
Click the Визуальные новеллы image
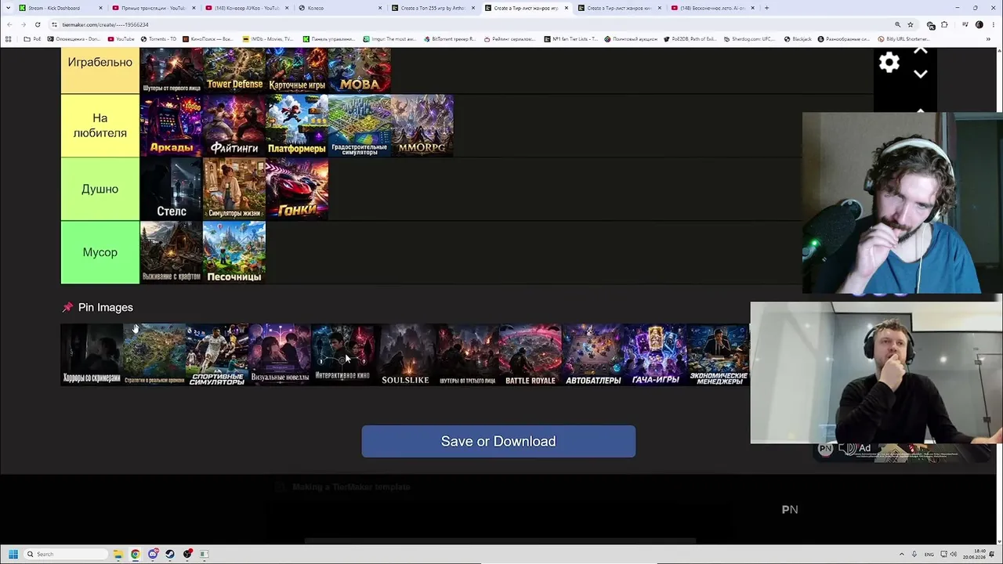[x=280, y=355]
